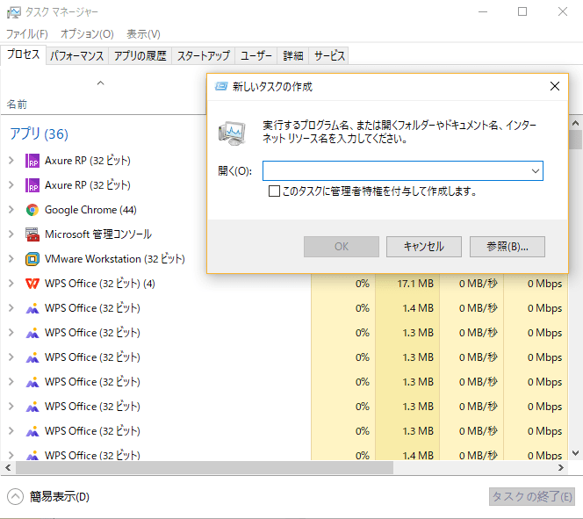Screen dimensions: 583x519
Task: Click the run dialog title icon
Action: tap(221, 87)
